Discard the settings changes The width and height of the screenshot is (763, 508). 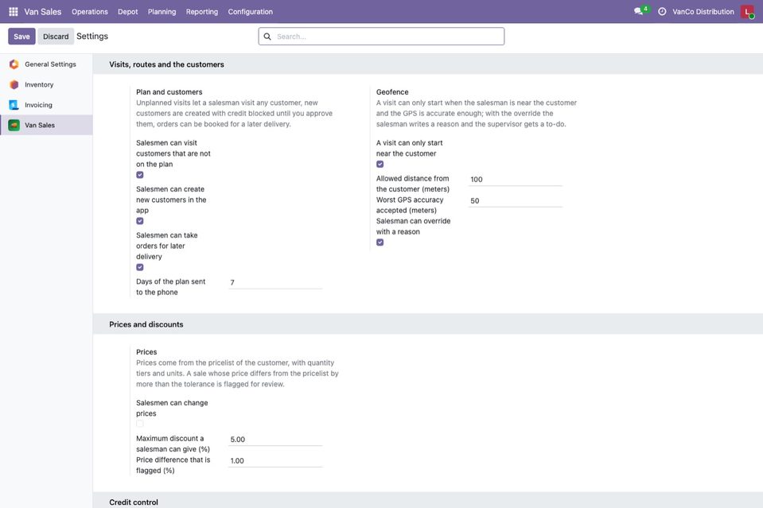pos(56,37)
